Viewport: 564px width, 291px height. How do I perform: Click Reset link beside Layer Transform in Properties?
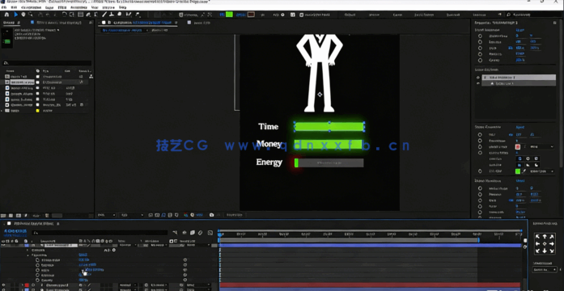pyautogui.click(x=519, y=30)
